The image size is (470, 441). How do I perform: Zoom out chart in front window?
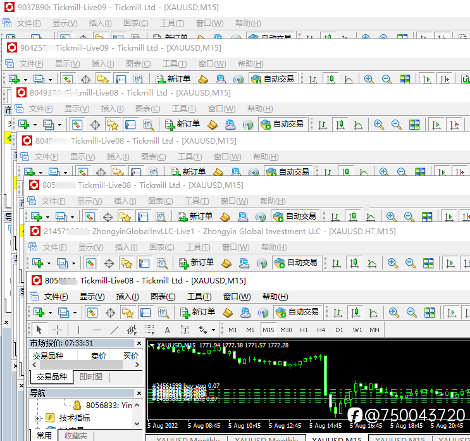tap(412, 313)
